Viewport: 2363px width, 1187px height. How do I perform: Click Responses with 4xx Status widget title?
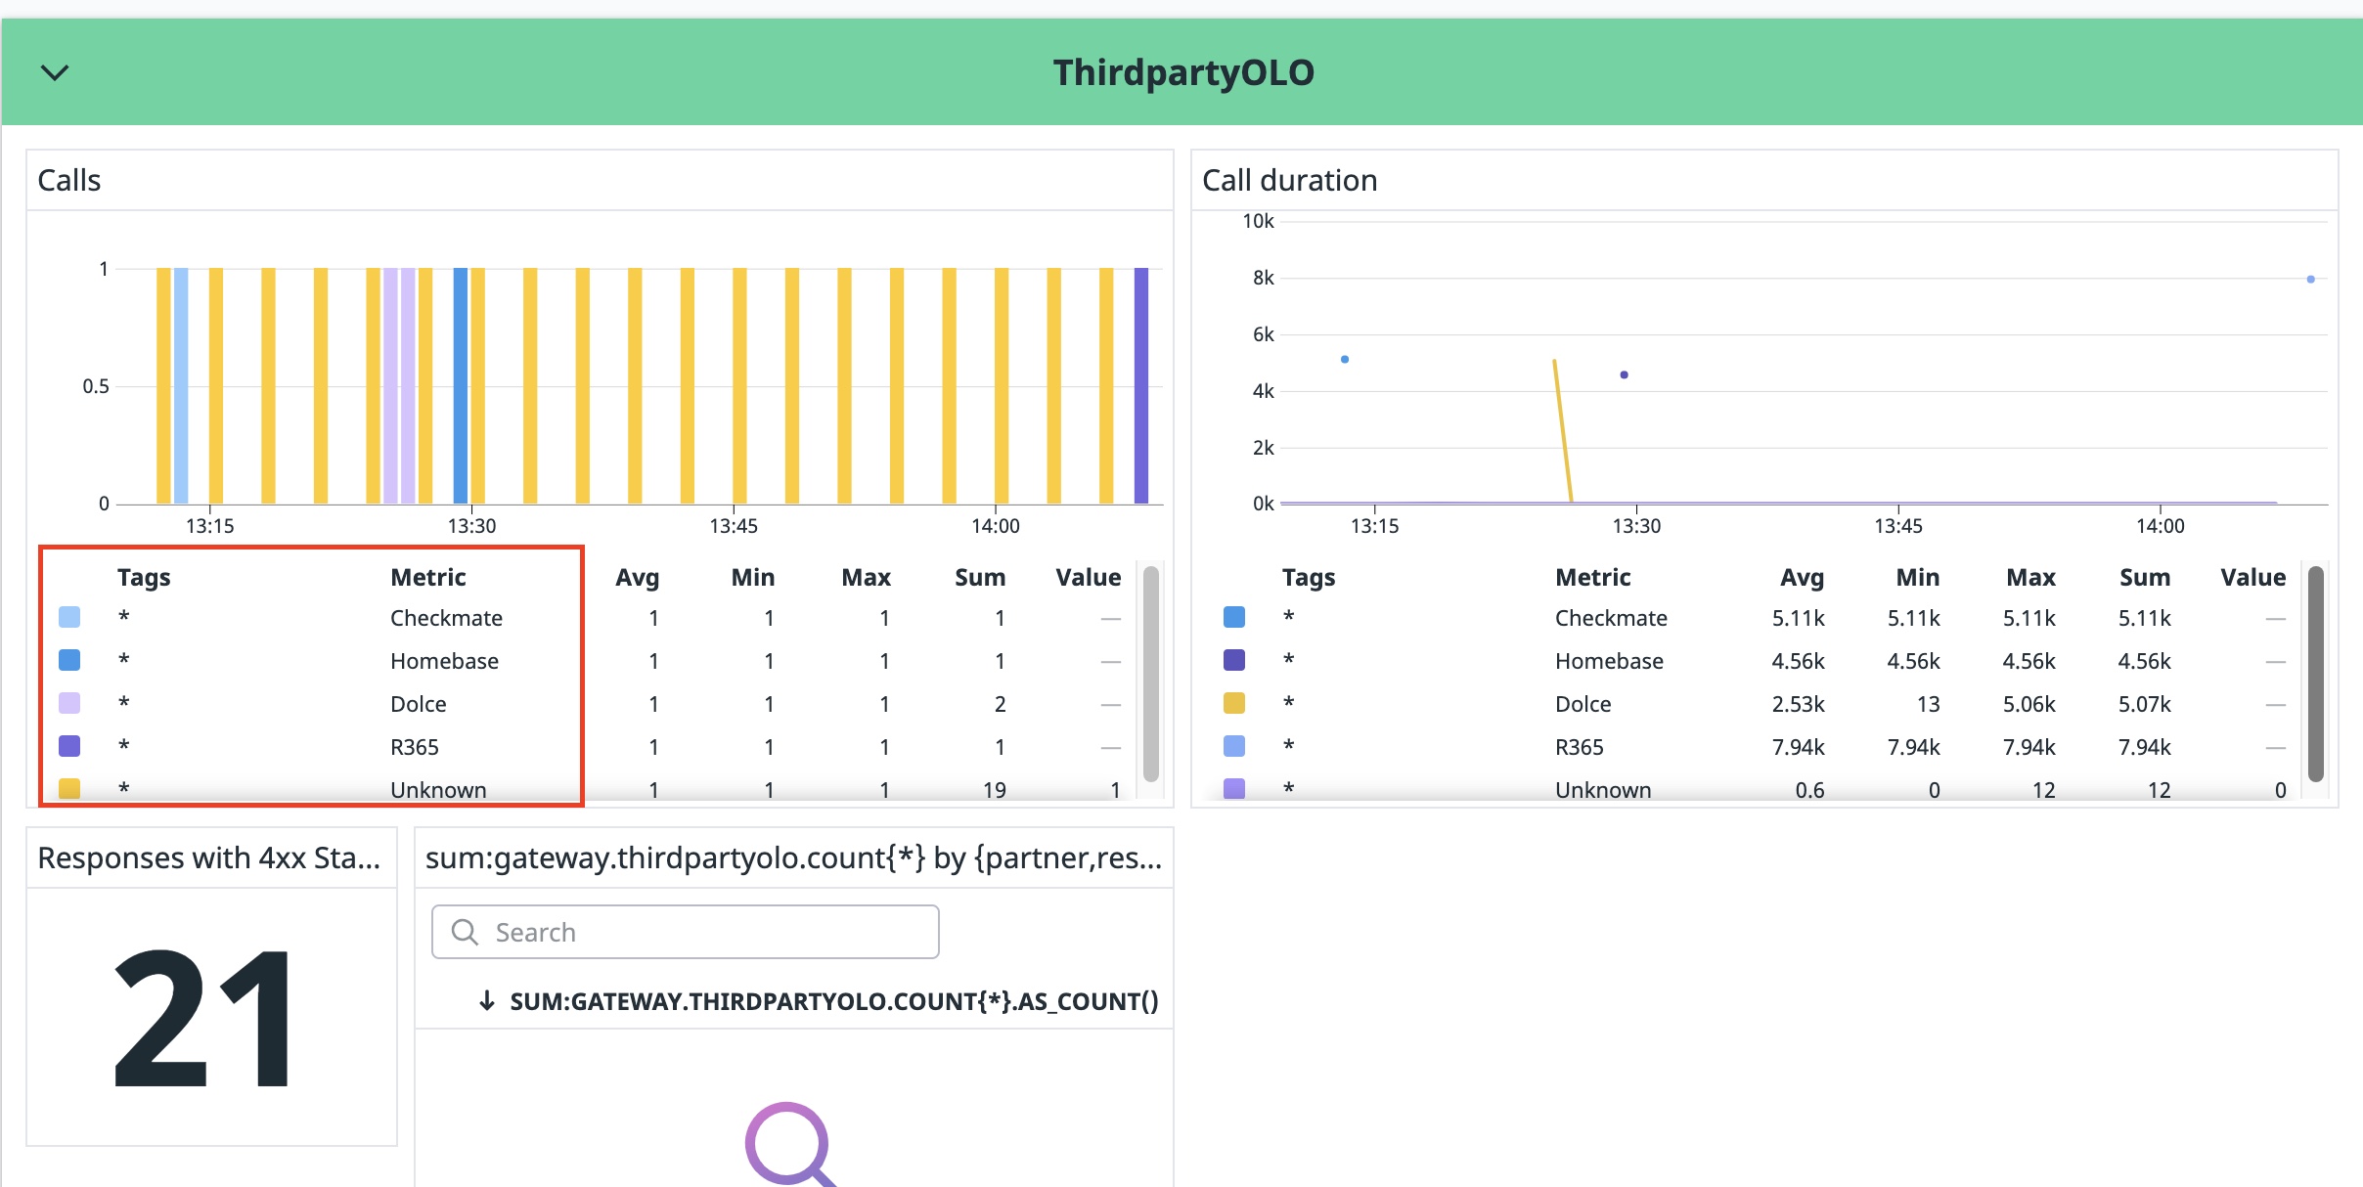click(x=208, y=857)
